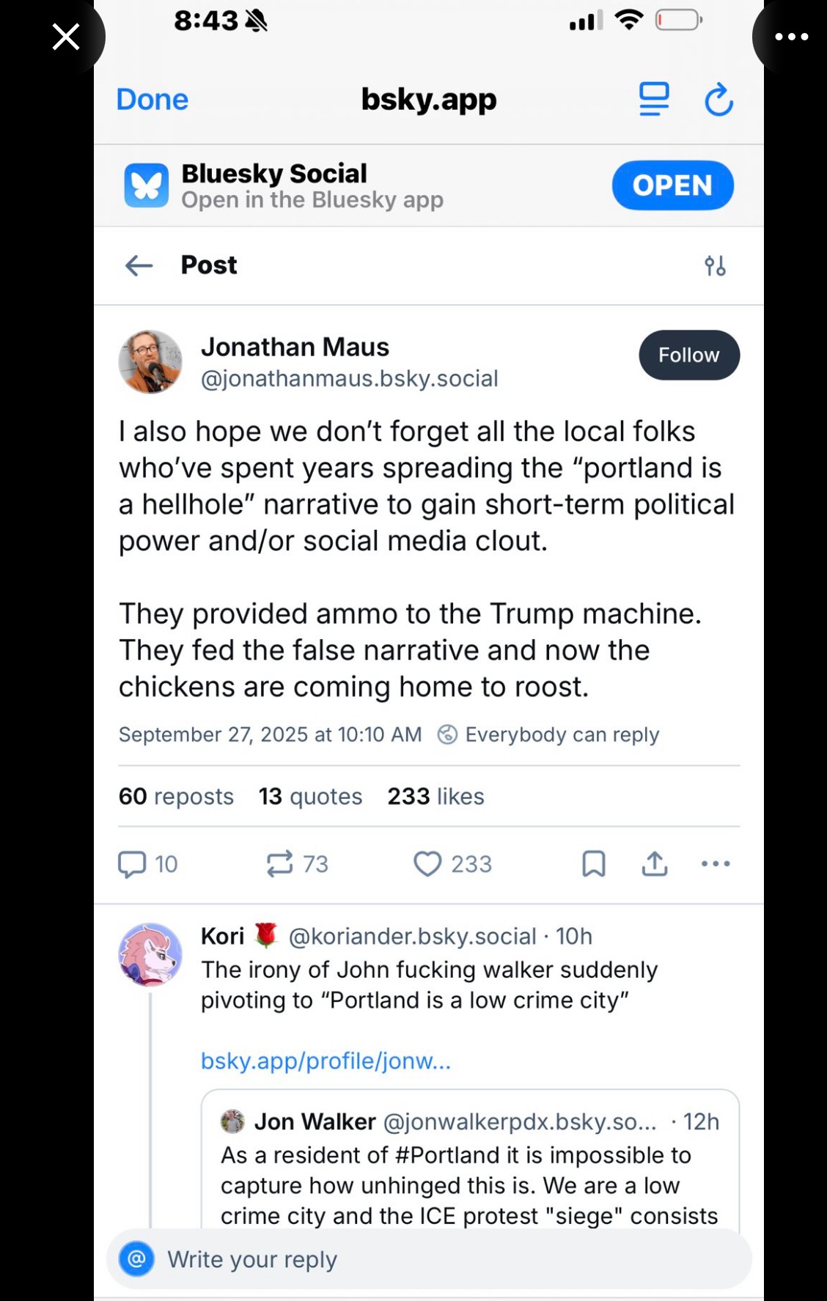Tap Done to close browser
Viewport: 827px width, 1301px height.
pyautogui.click(x=152, y=100)
